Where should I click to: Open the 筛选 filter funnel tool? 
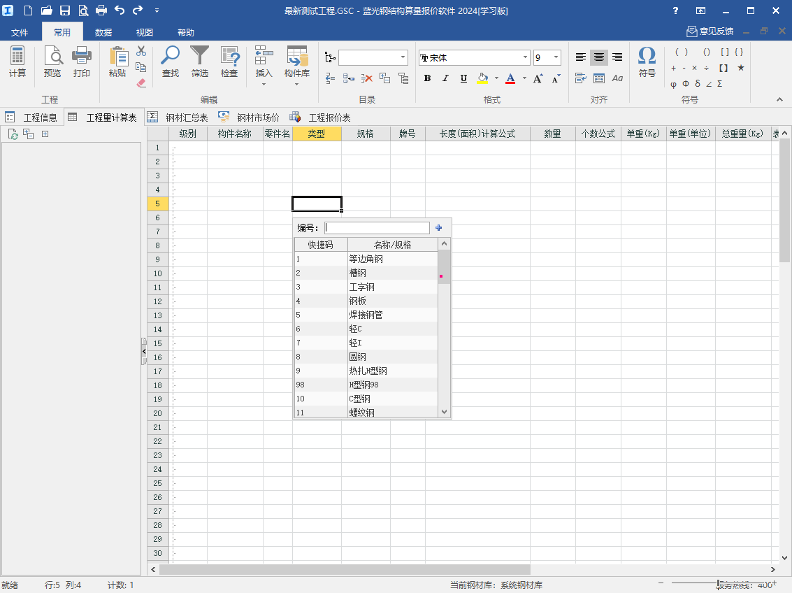coord(200,62)
